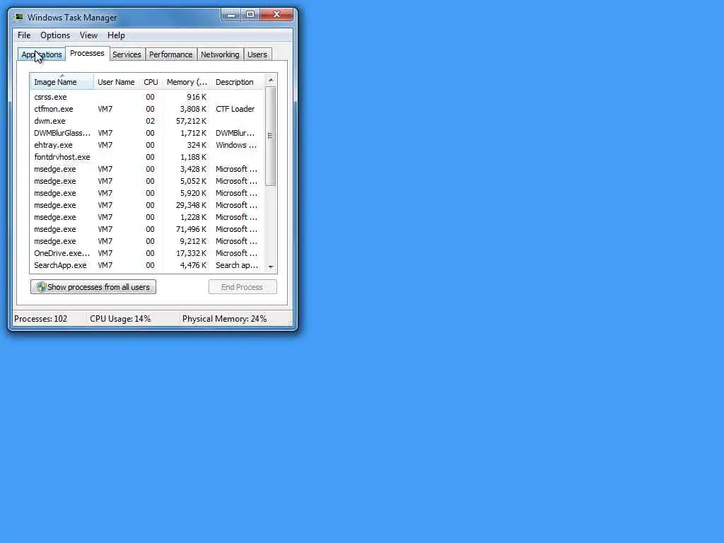The image size is (724, 543).
Task: Open the File menu
Action: pyautogui.click(x=24, y=35)
